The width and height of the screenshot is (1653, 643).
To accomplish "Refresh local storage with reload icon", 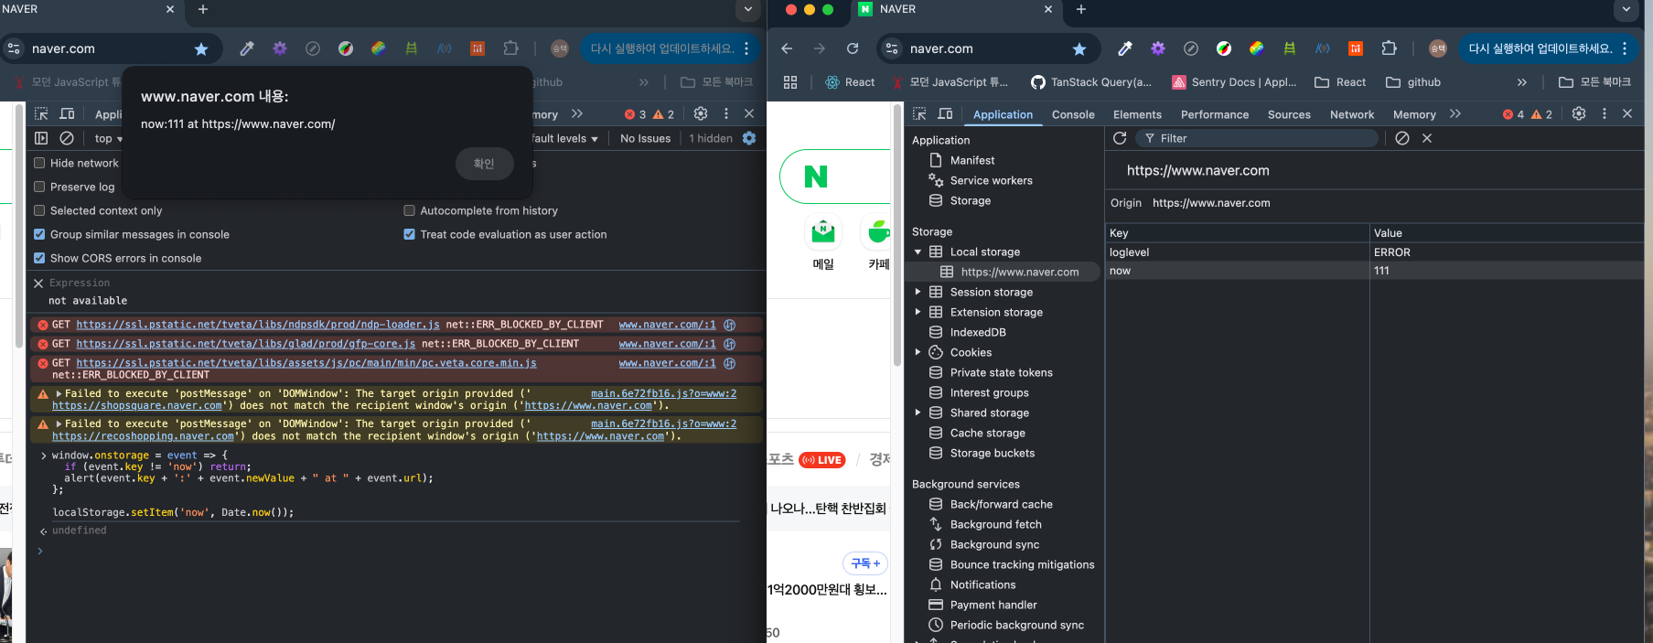I will (x=1120, y=138).
